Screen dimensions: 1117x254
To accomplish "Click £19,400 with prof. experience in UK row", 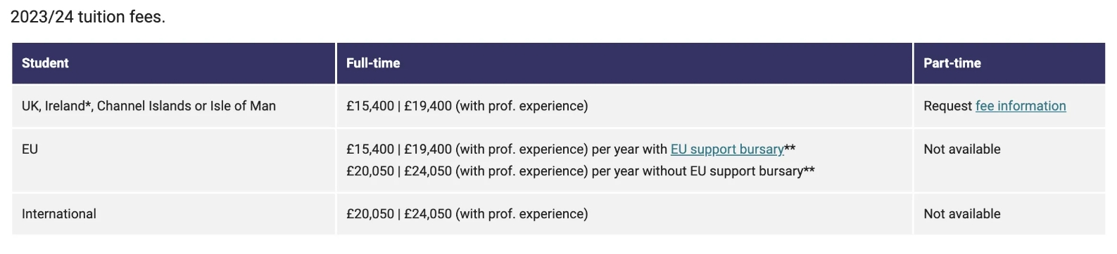I will pyautogui.click(x=496, y=106).
